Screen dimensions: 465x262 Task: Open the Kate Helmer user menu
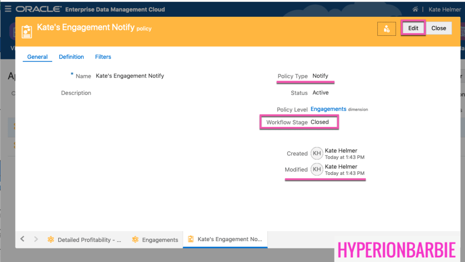click(445, 10)
